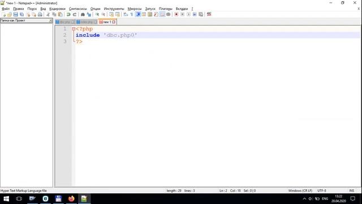The height and width of the screenshot is (204, 362).
Task: Save the current recorded macro icon
Action: pyautogui.click(x=201, y=14)
